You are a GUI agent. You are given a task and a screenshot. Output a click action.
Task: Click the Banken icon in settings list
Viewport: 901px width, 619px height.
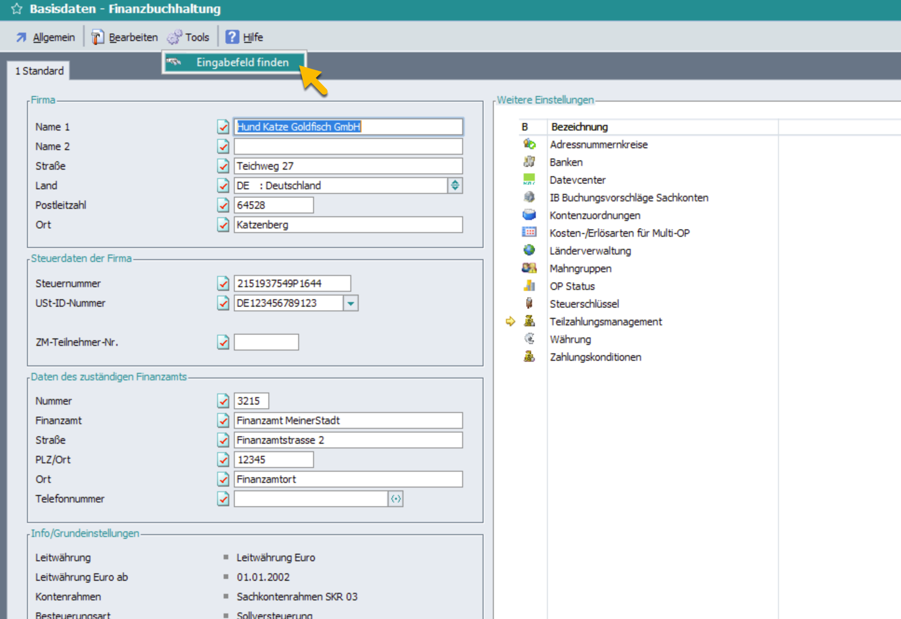[x=529, y=162]
